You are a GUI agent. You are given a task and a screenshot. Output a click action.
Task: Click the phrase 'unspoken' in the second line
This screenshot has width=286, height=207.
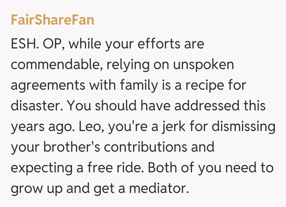pyautogui.click(x=203, y=65)
